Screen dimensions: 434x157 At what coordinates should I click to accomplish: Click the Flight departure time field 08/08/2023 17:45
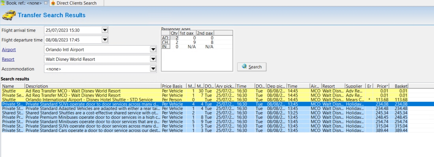point(76,40)
